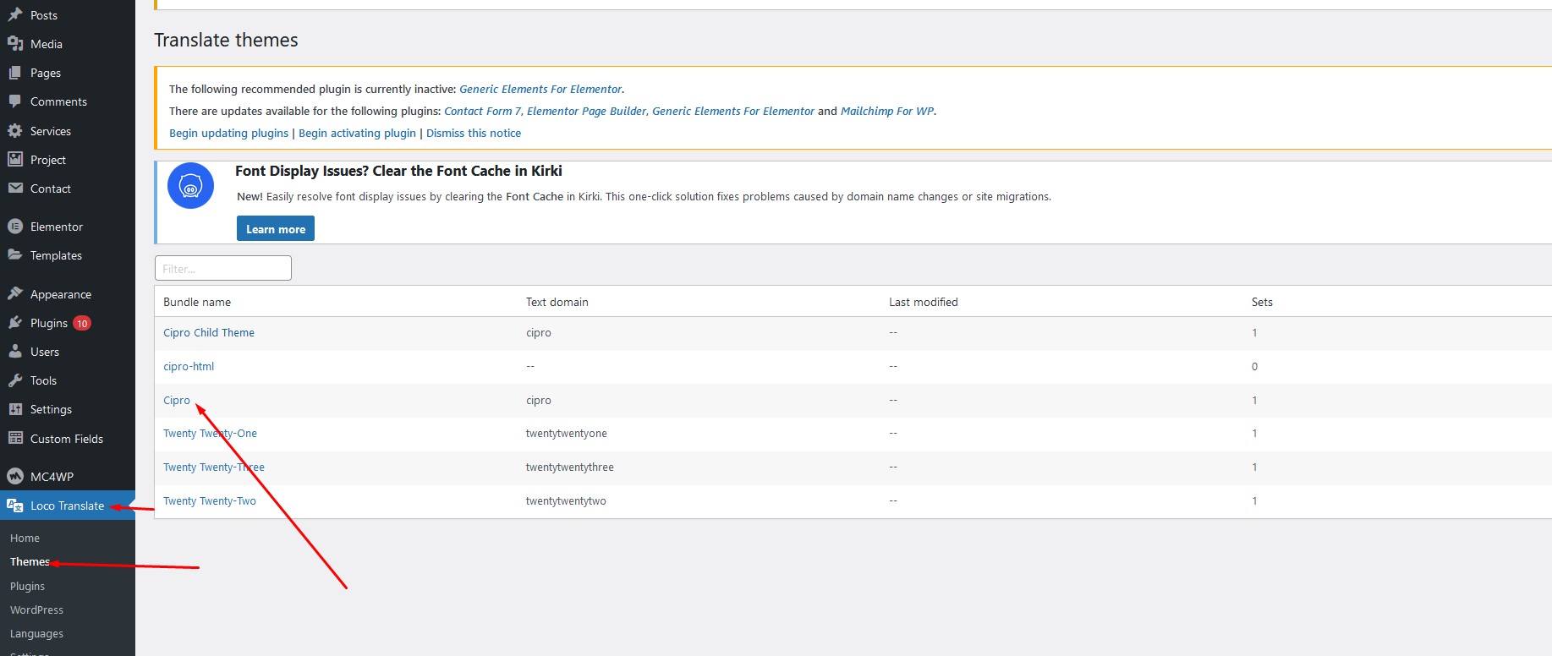Click sets count in Cipro Child Theme row
This screenshot has width=1552, height=656.
pyautogui.click(x=1254, y=332)
